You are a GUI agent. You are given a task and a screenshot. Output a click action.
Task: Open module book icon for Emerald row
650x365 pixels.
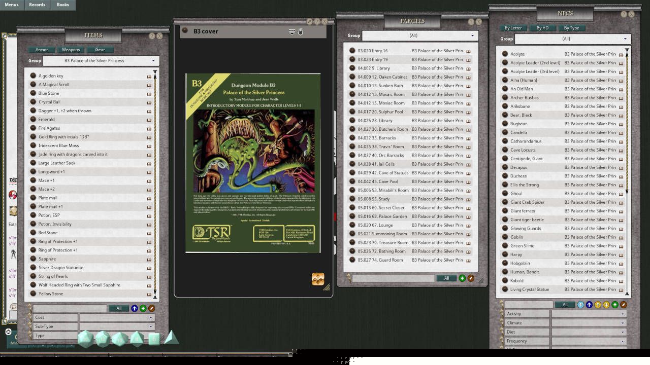[149, 120]
